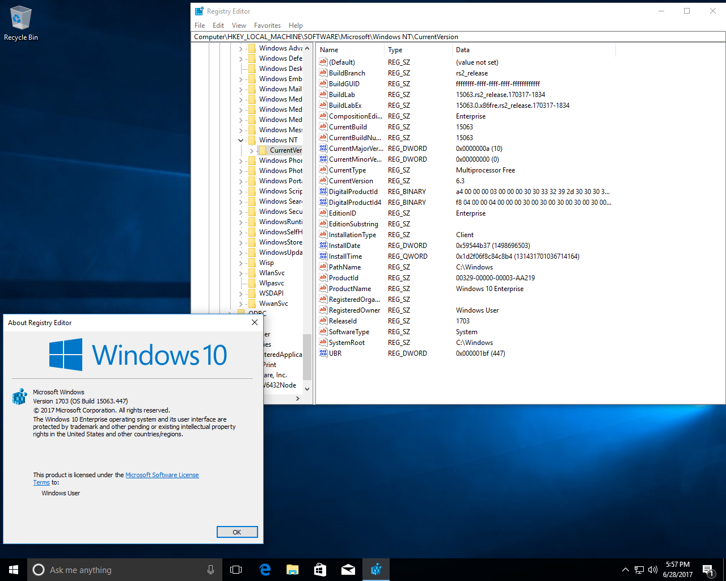Select the WindowsStore tree item
This screenshot has width=726, height=581.
pos(281,242)
